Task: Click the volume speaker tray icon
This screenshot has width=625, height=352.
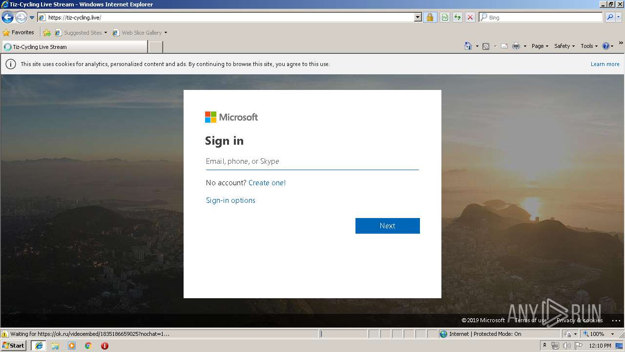Action: pyautogui.click(x=566, y=346)
